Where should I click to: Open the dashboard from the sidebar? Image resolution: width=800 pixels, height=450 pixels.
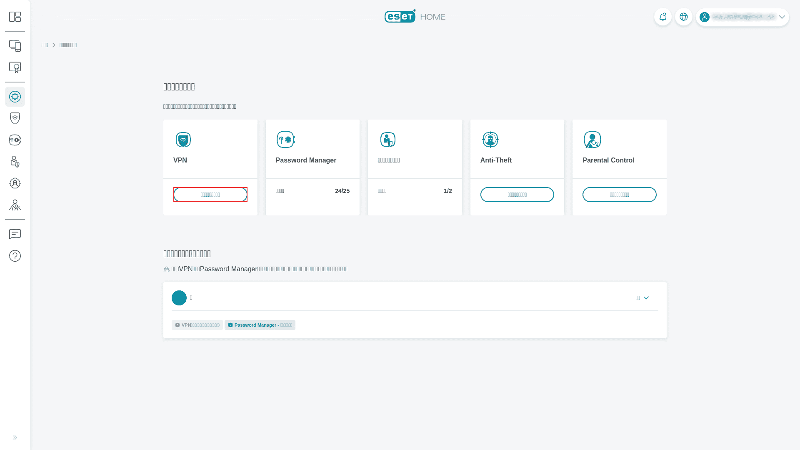(x=15, y=17)
